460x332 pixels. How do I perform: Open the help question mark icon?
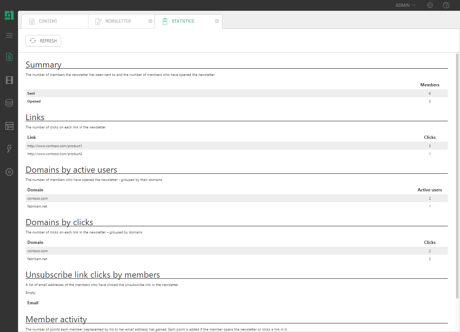pos(446,5)
